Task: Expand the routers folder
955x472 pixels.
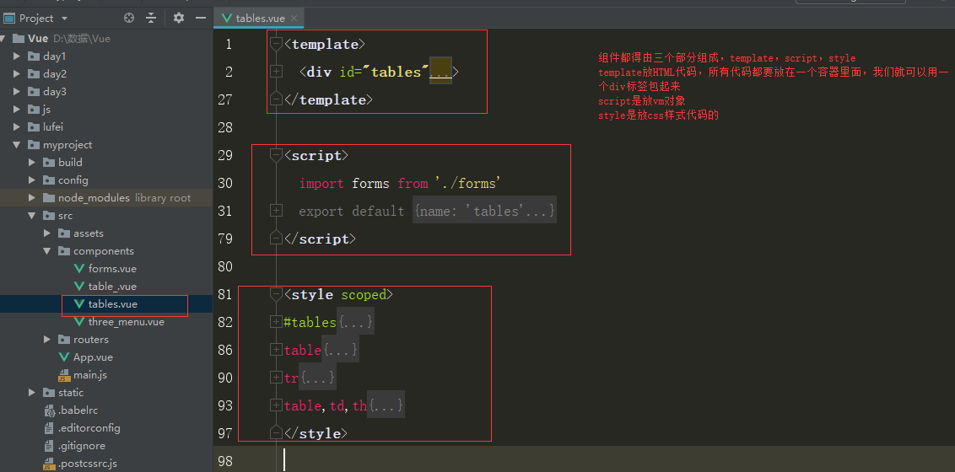Action: 47,340
